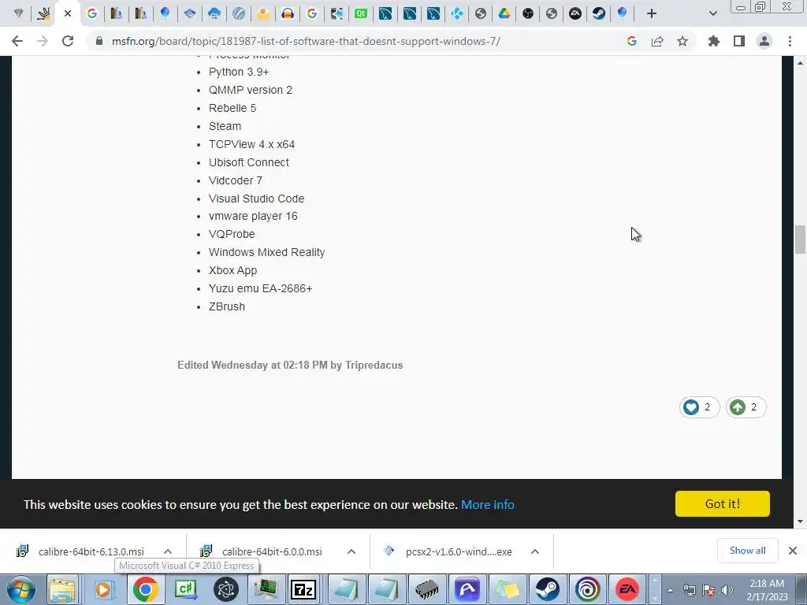Expand options for the pcsx2 download

535,551
